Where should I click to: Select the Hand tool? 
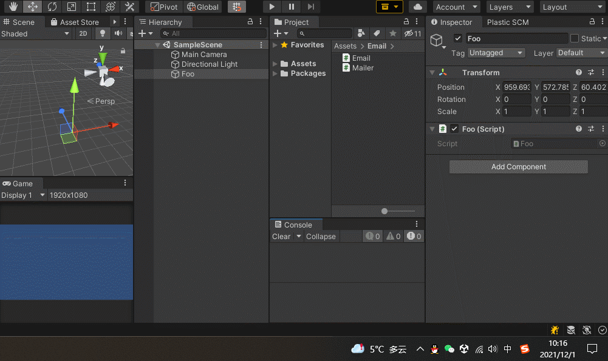click(13, 7)
